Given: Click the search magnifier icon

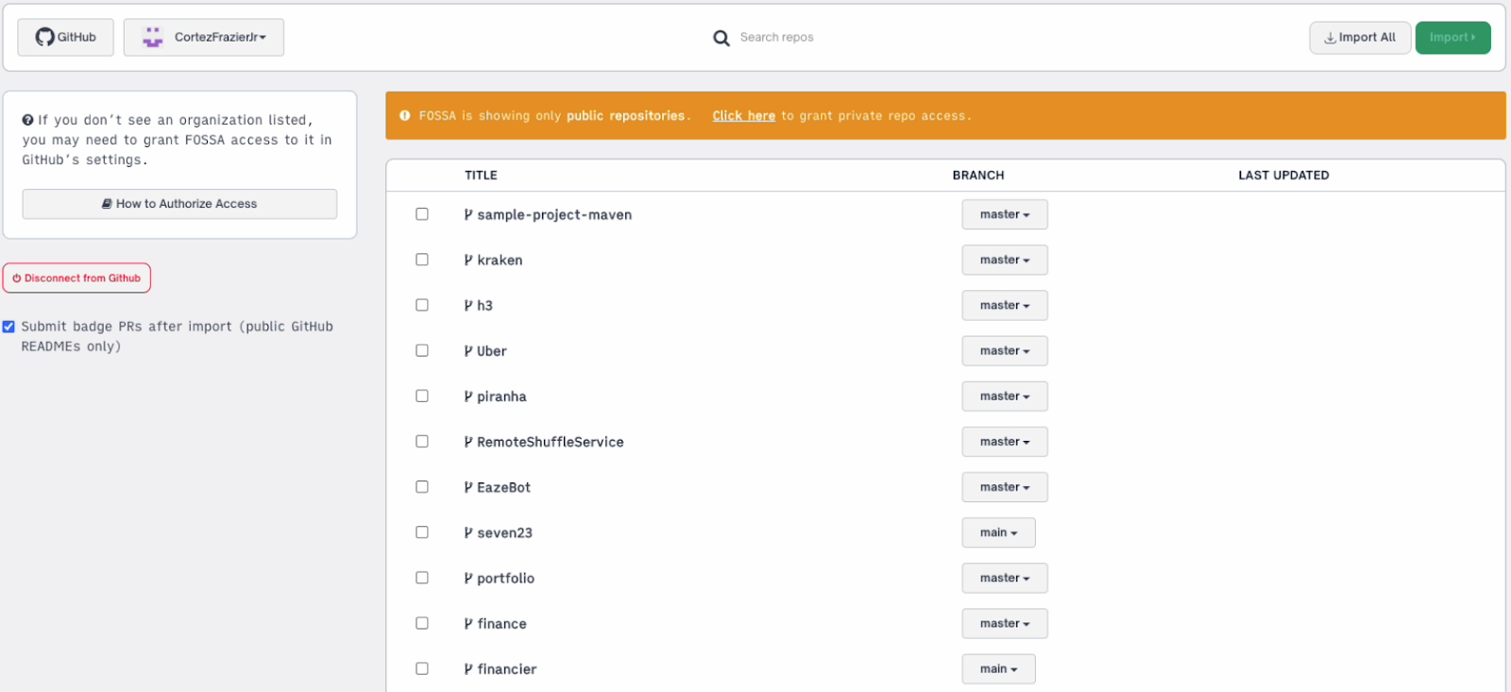Looking at the screenshot, I should [722, 38].
